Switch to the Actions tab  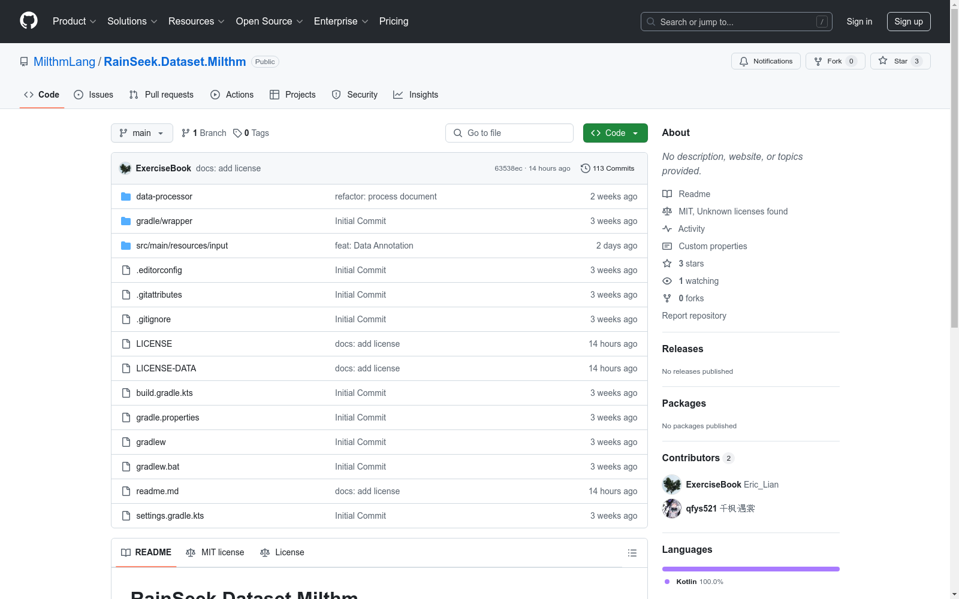[x=232, y=95]
